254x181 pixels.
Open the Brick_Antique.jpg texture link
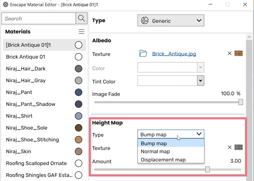pyautogui.click(x=174, y=54)
